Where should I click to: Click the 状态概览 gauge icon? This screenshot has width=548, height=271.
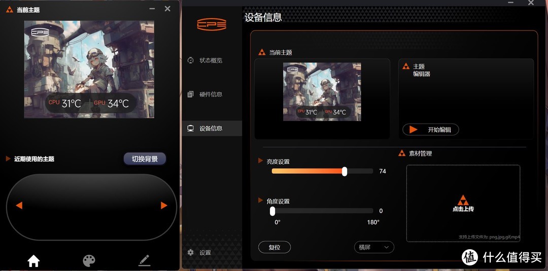coord(190,60)
